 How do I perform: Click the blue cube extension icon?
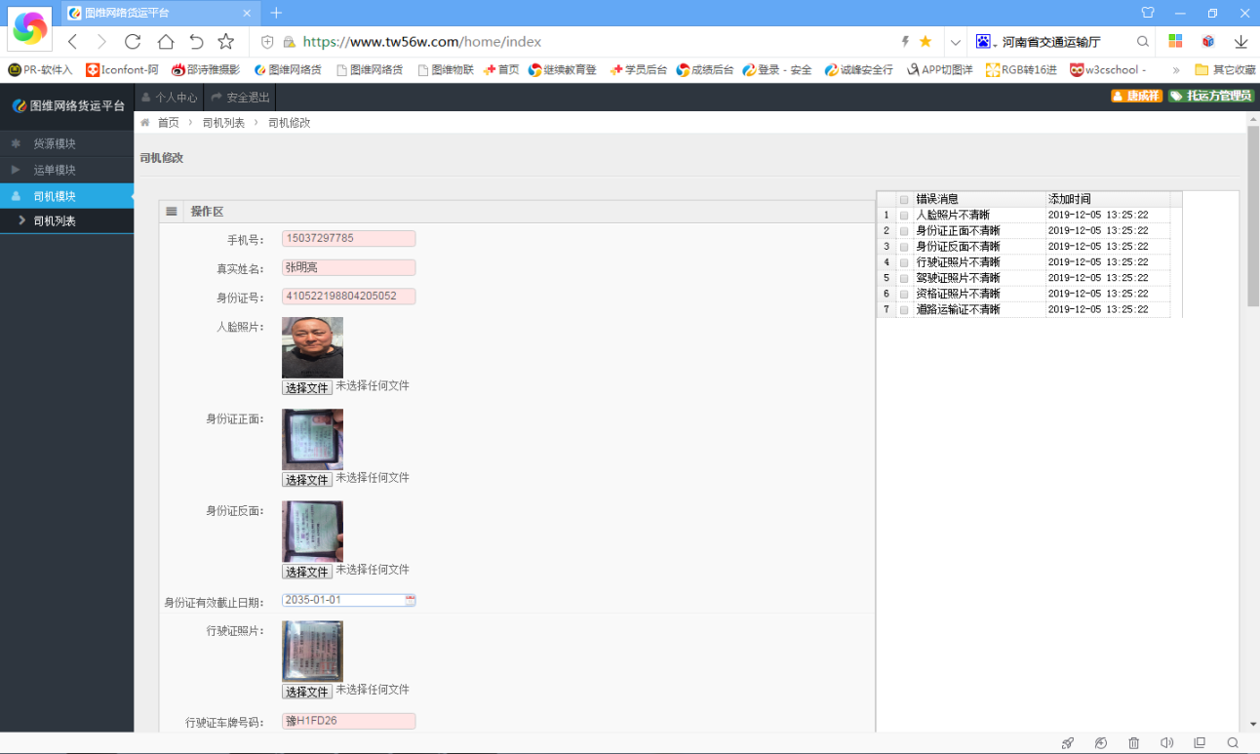(x=1208, y=42)
